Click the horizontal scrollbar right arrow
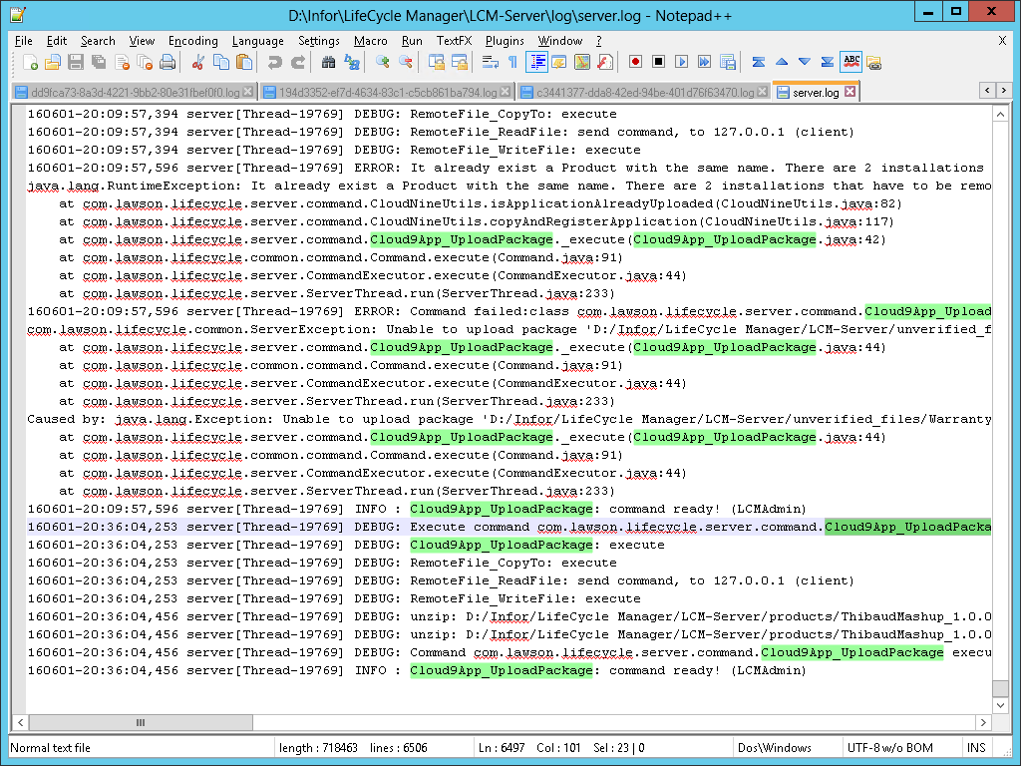 (983, 722)
